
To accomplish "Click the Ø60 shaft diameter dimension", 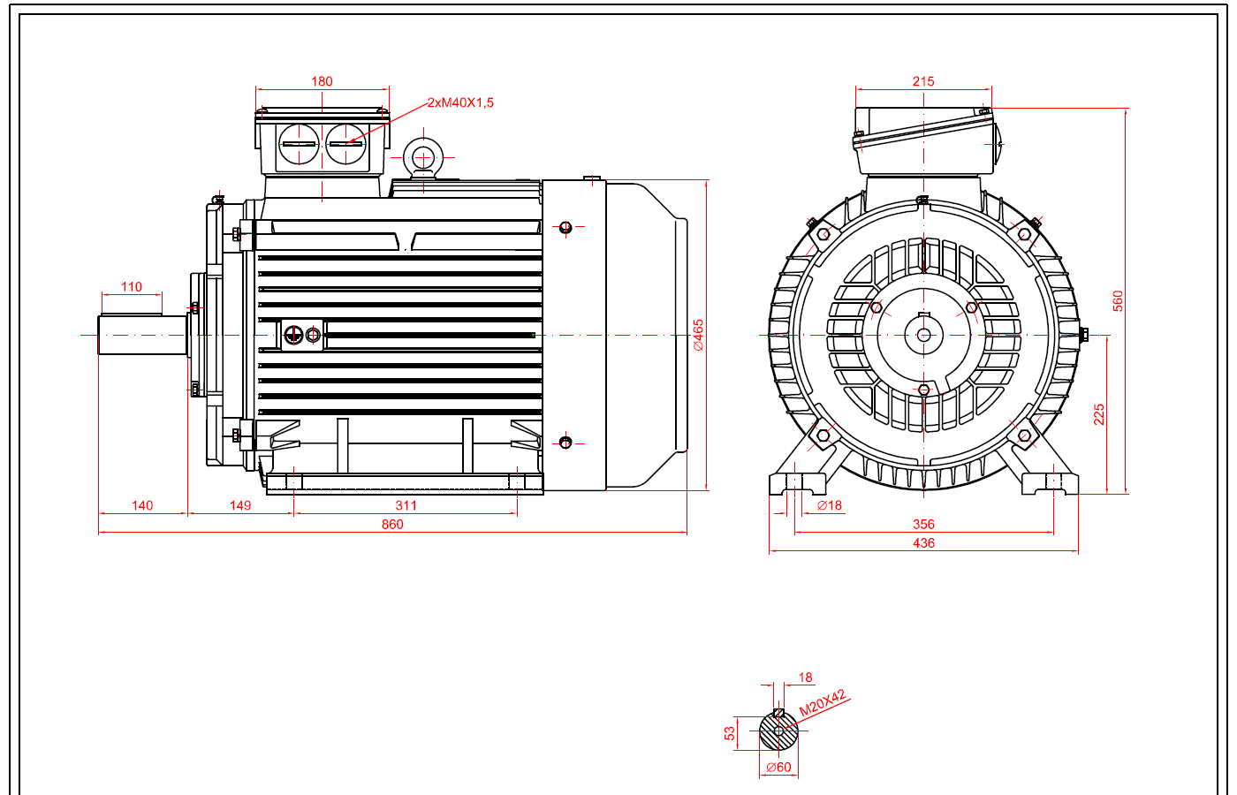I will [x=778, y=767].
